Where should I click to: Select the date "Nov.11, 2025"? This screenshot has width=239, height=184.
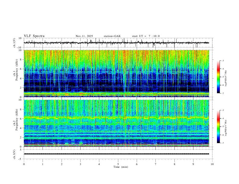click(x=84, y=36)
